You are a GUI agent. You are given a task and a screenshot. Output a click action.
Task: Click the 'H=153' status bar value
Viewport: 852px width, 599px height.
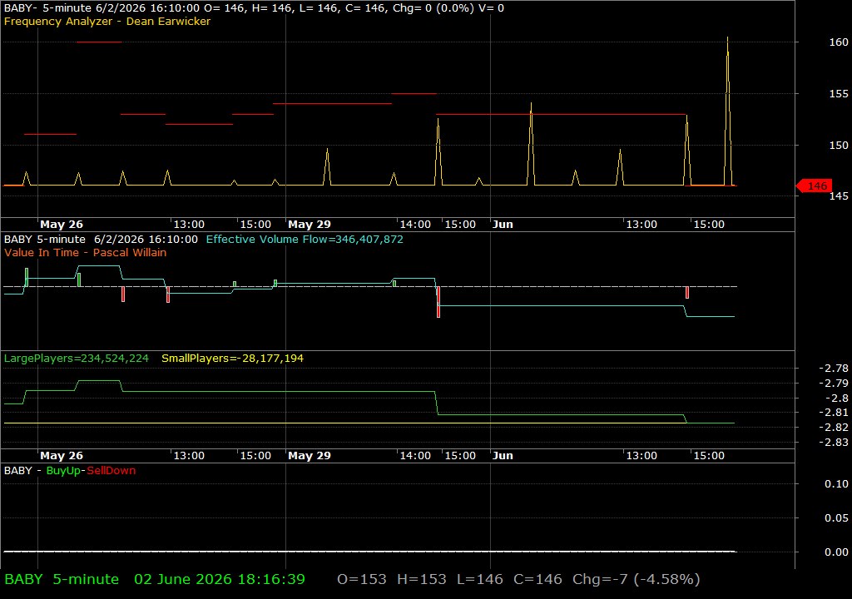coord(422,579)
